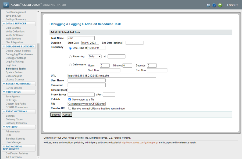Screen dimensions: 242x159
Task: Select the One-Time frequency radio button
Action: pyautogui.click(x=70, y=48)
